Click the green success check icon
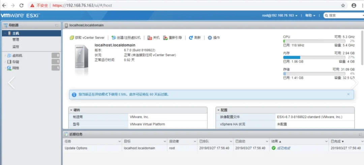The width and height of the screenshot is (364, 165). pos(273,148)
